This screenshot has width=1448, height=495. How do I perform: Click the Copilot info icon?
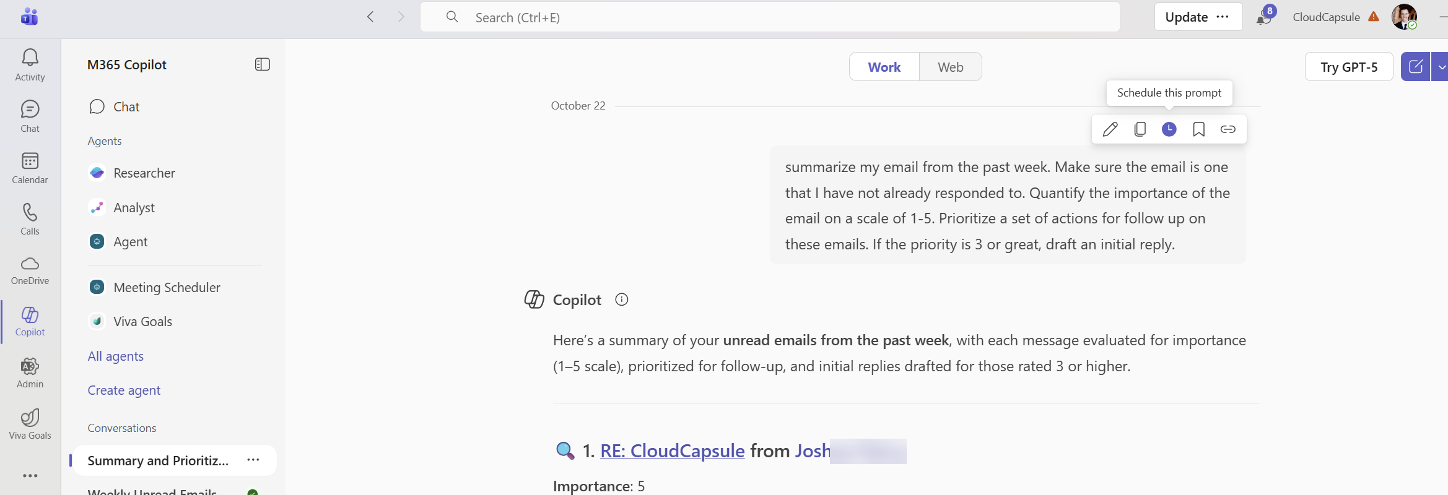(621, 300)
